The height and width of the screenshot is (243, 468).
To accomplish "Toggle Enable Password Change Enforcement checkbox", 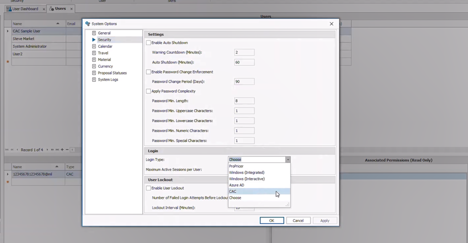I will (x=148, y=72).
